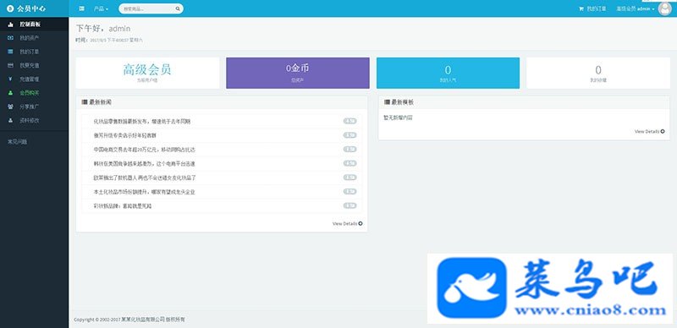This screenshot has height=328, width=677.
Task: Click the purple 0金币 assets card
Action: point(298,73)
